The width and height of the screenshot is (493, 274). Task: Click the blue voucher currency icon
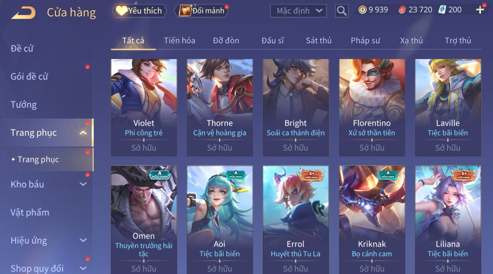point(442,10)
